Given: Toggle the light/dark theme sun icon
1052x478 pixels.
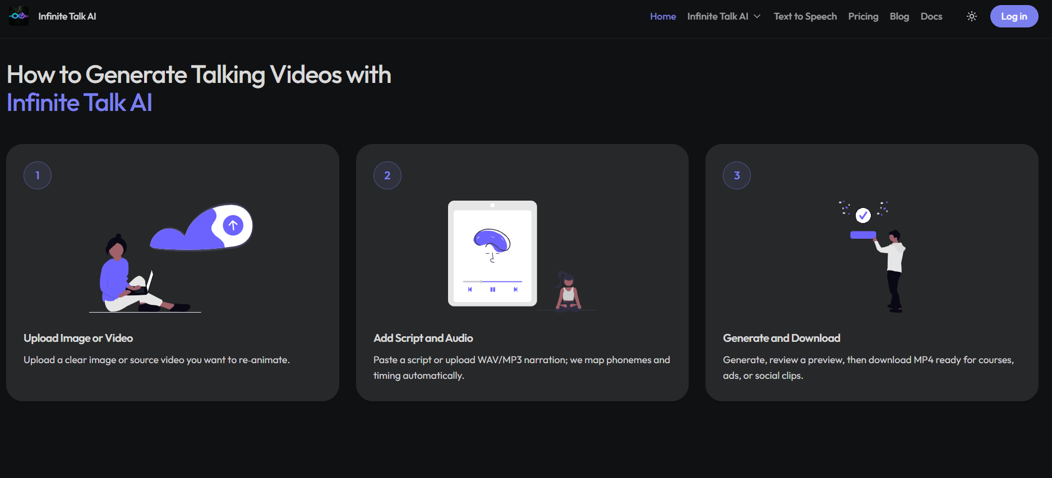Looking at the screenshot, I should click(x=972, y=16).
